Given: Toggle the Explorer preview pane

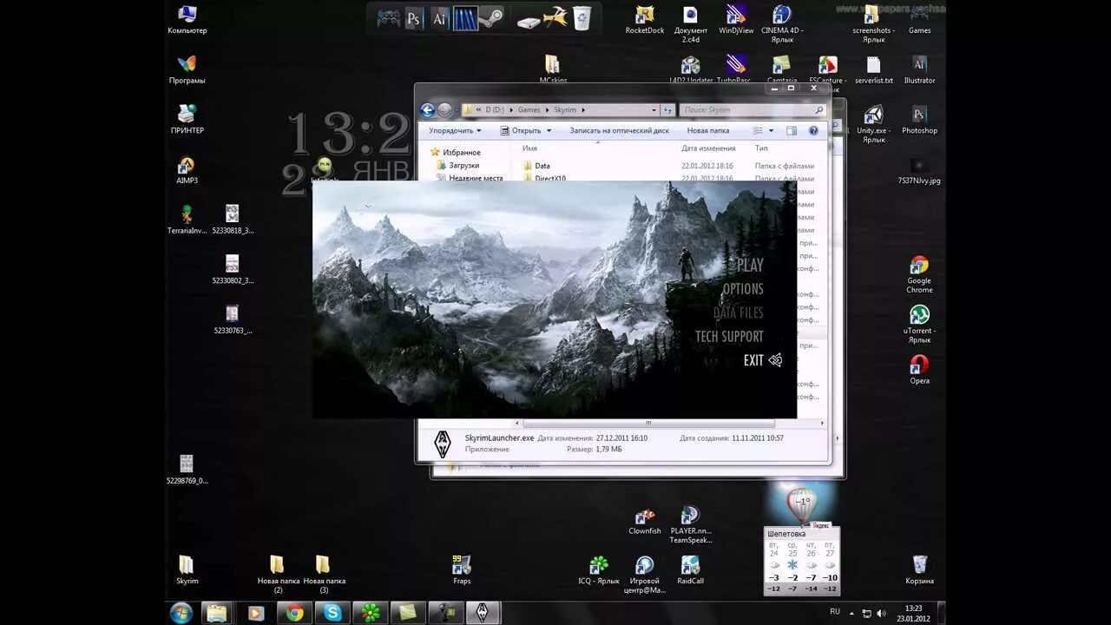Looking at the screenshot, I should pos(792,131).
